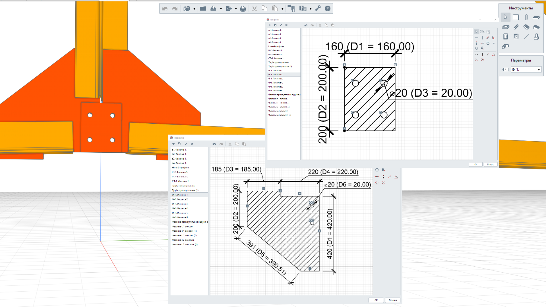Open the help question mark icon
546x307 pixels.
(328, 9)
